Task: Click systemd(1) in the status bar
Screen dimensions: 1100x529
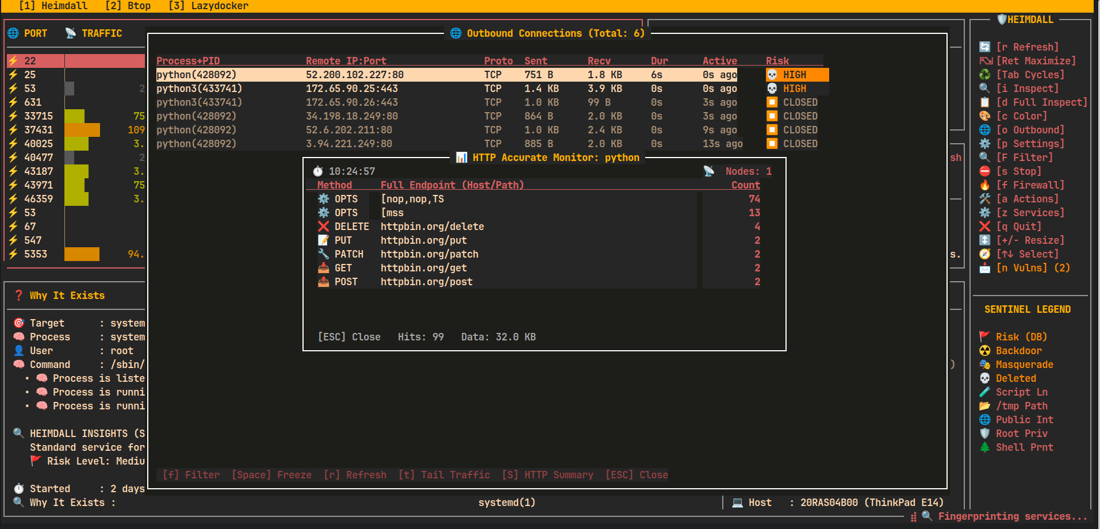Action: click(x=507, y=503)
